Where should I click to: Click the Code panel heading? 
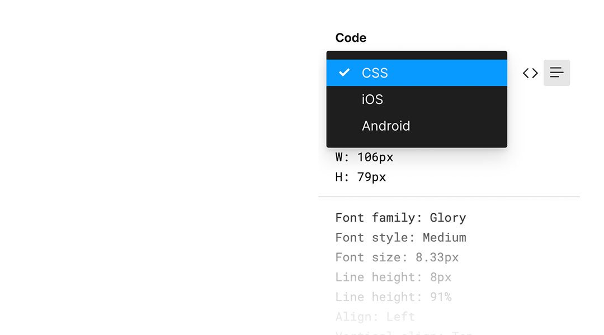(351, 38)
